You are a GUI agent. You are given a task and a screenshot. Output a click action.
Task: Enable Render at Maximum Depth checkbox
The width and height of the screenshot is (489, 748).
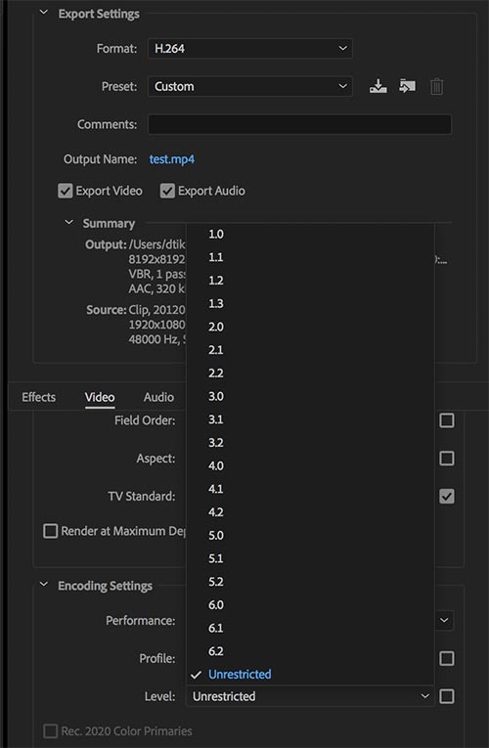(51, 531)
